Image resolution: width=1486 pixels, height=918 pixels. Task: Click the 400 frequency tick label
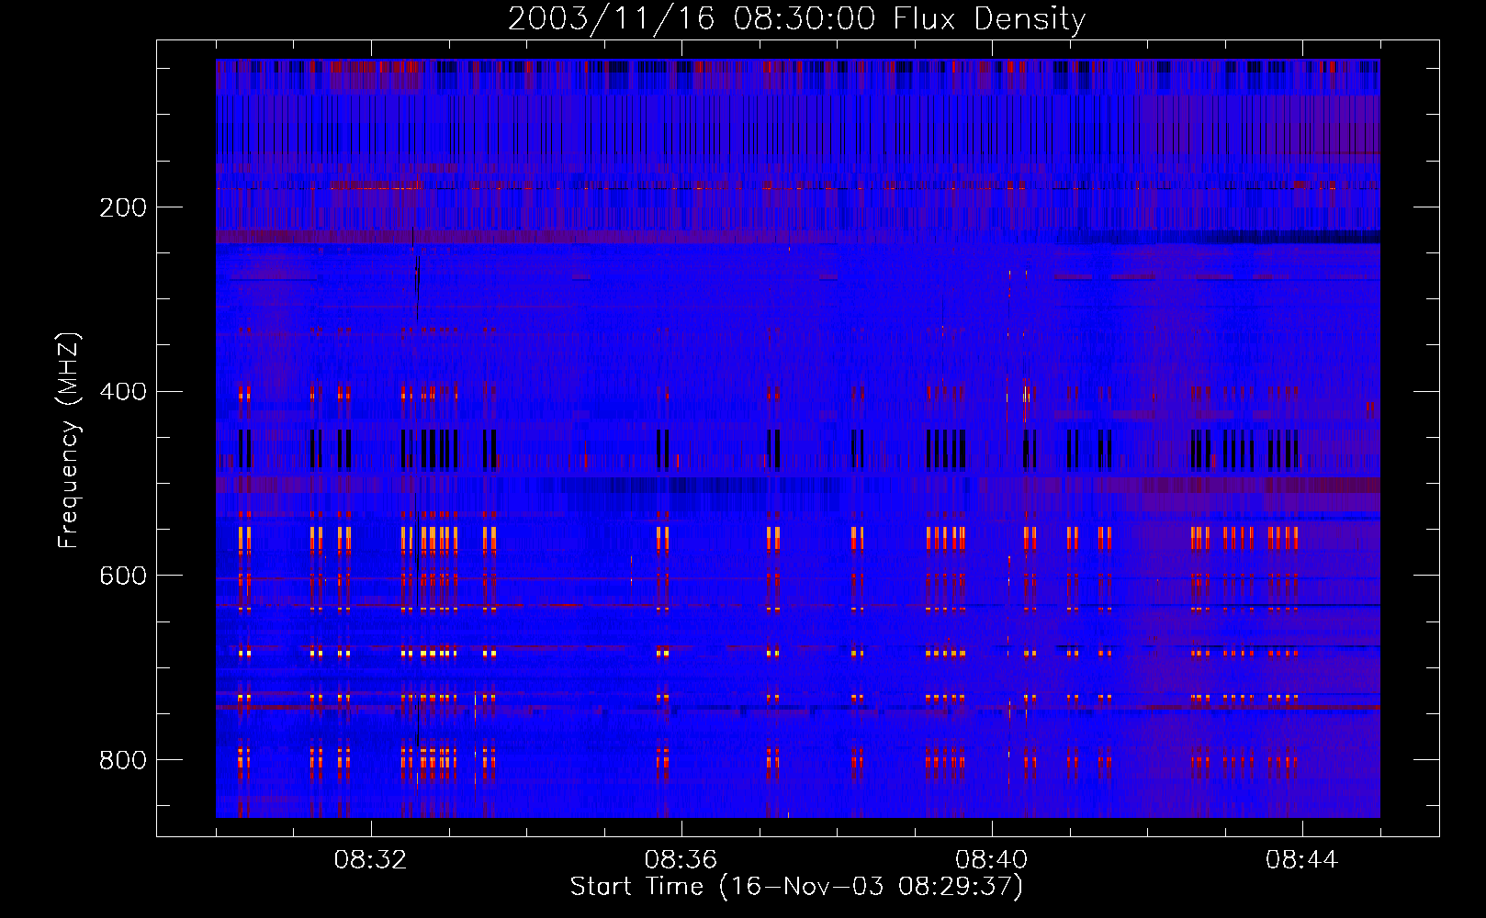[123, 392]
